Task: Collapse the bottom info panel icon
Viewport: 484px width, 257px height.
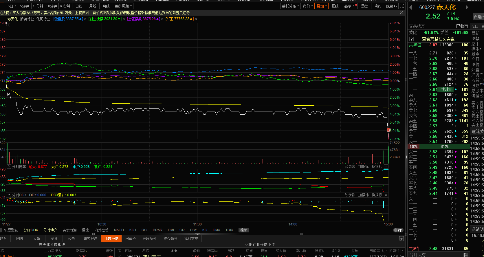Action: [x=401, y=238]
